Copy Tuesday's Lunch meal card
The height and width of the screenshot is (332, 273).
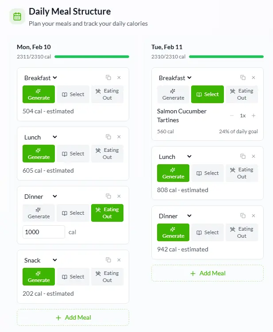243,156
